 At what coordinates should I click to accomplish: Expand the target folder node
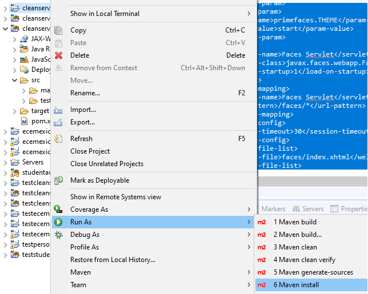(x=15, y=111)
